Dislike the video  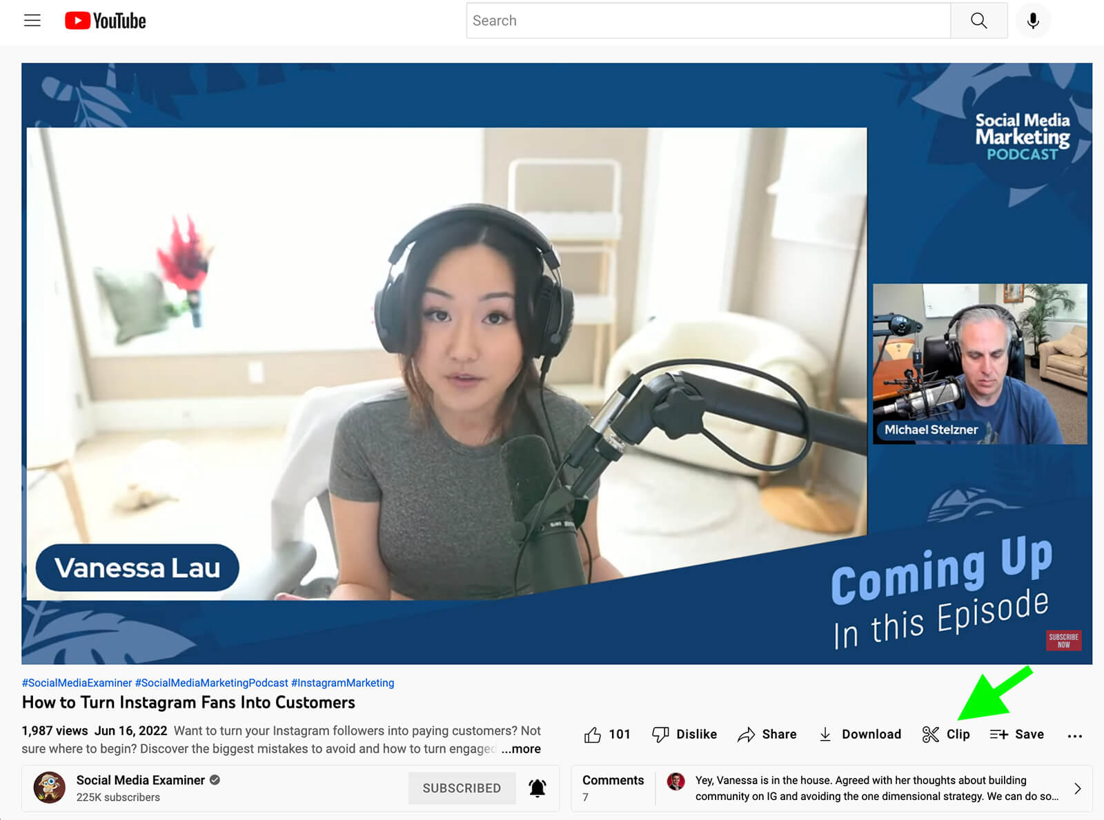684,734
